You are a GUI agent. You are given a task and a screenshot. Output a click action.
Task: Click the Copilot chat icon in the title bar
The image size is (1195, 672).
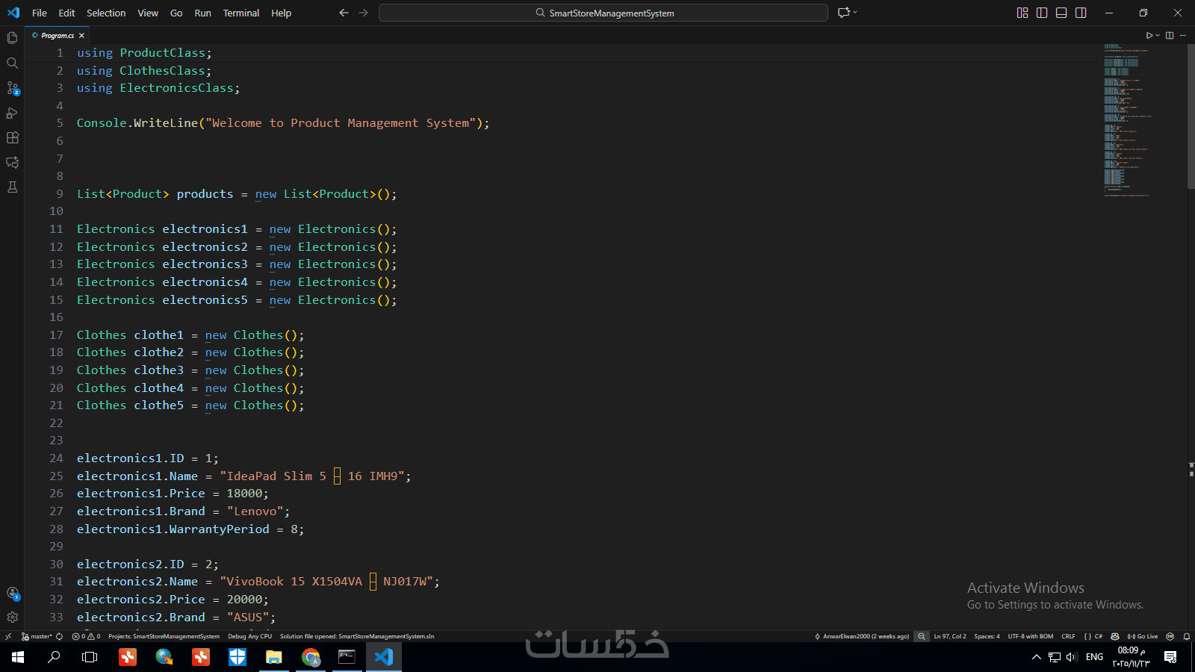[843, 13]
